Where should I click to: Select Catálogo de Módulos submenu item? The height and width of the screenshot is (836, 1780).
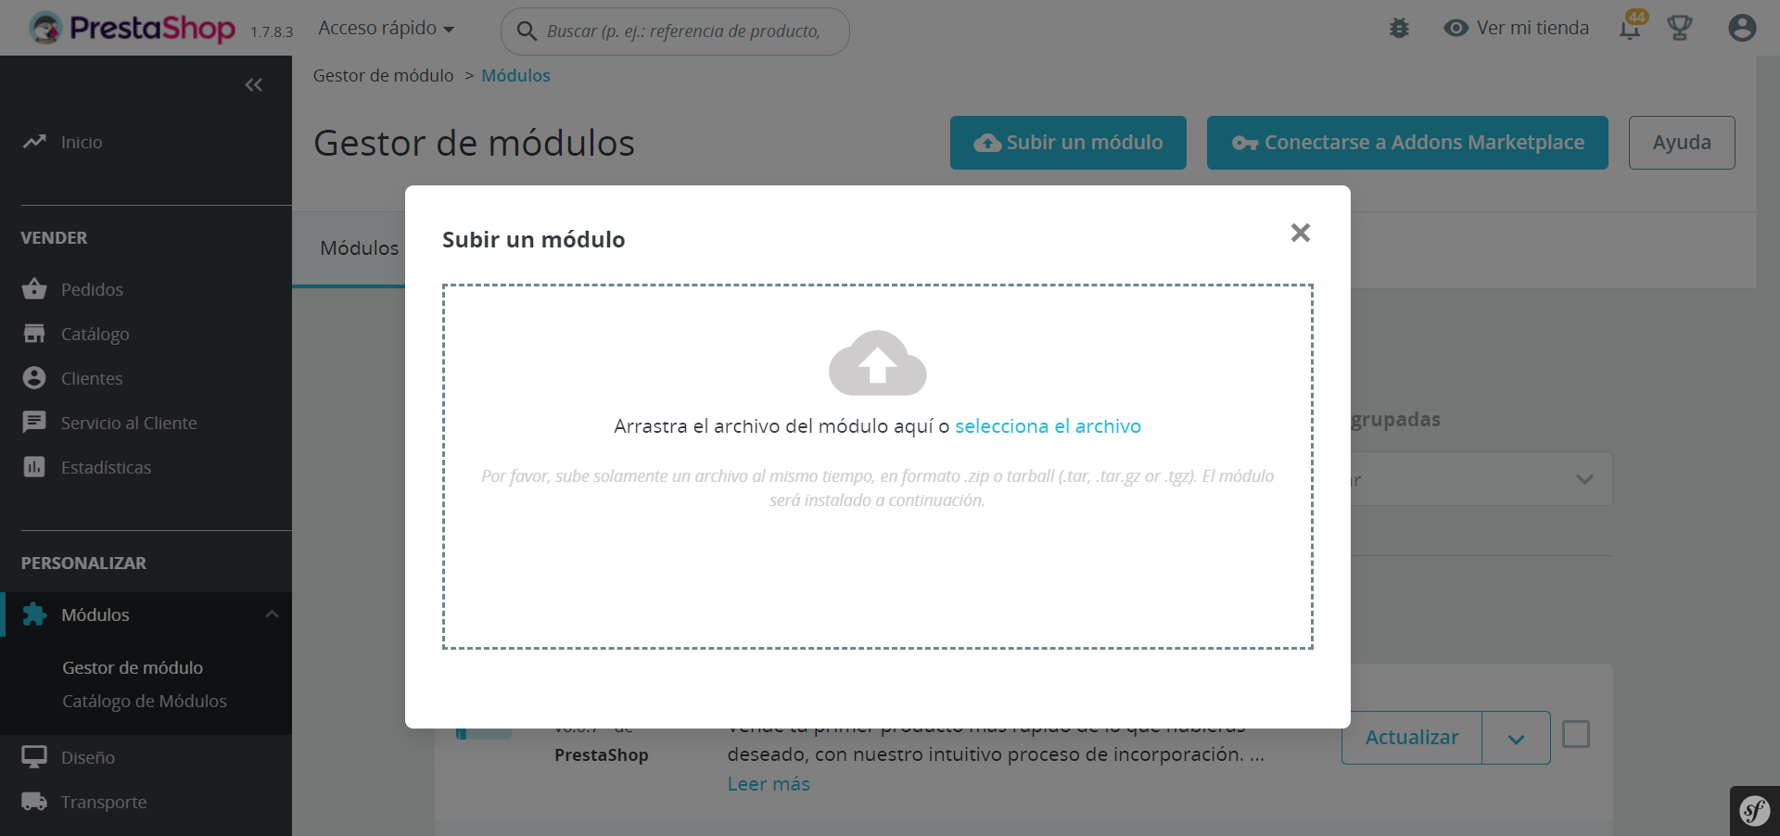tap(145, 701)
